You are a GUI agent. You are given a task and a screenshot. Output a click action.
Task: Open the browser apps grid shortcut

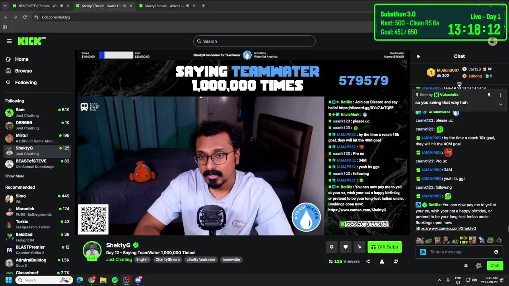click(5, 27)
